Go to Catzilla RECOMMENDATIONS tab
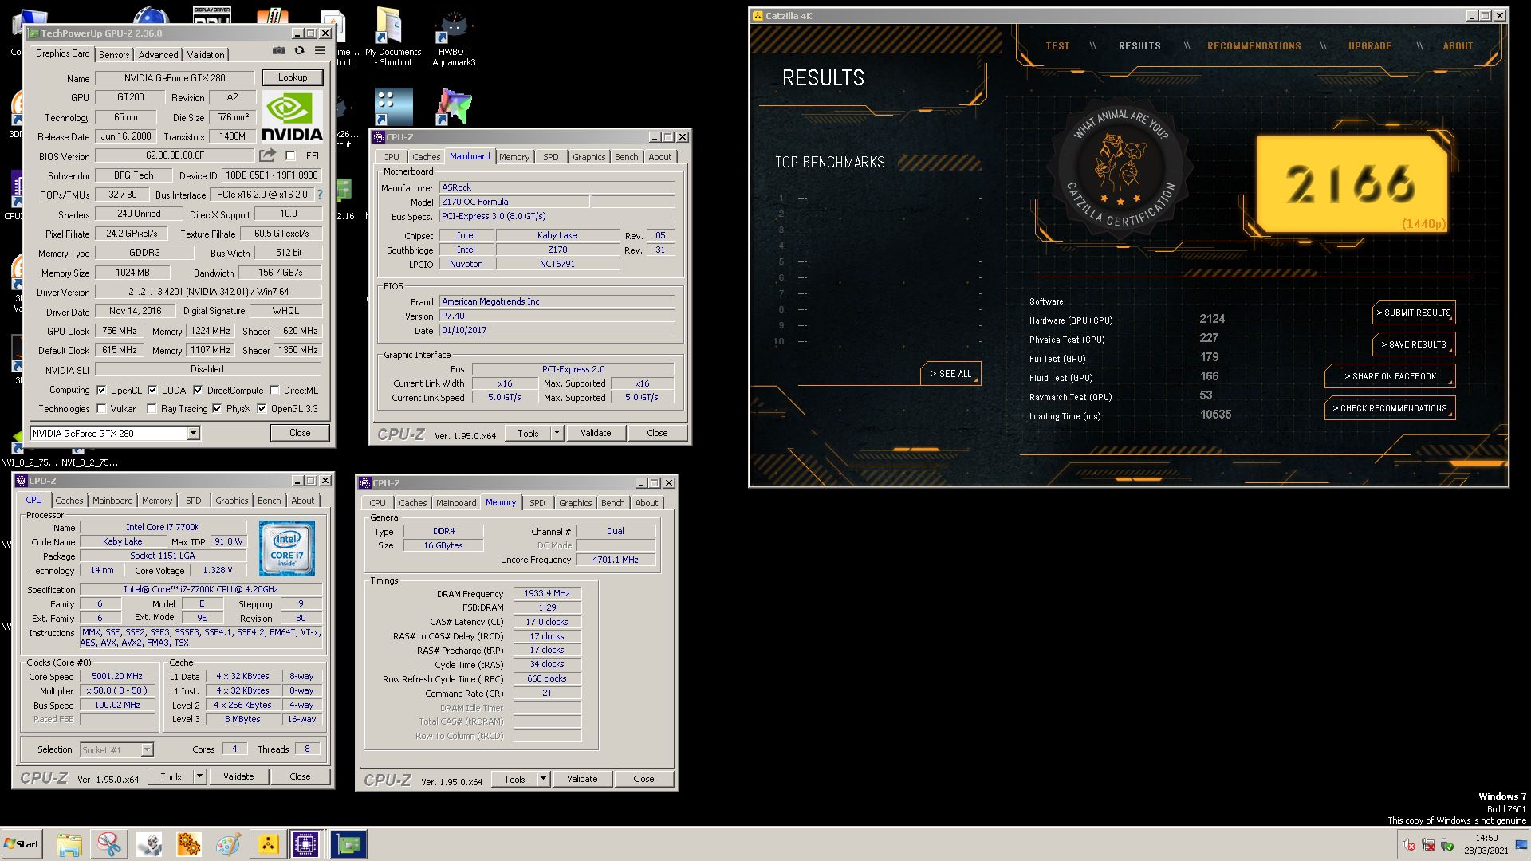Viewport: 1531px width, 861px height. (1254, 46)
